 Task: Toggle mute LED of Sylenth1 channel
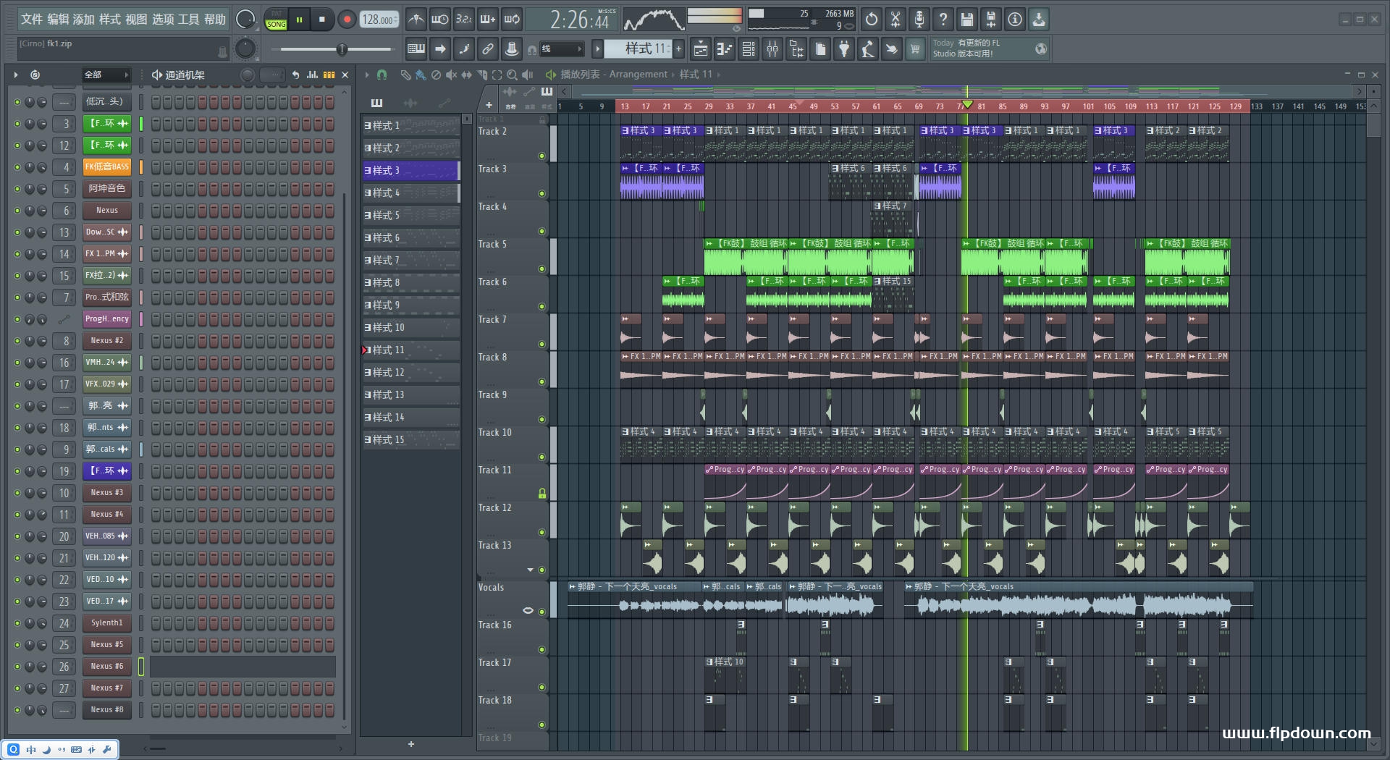click(17, 623)
